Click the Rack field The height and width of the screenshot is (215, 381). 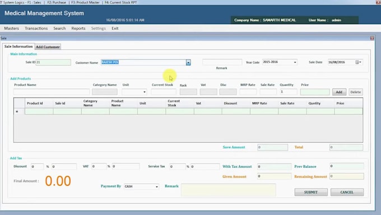(188, 92)
